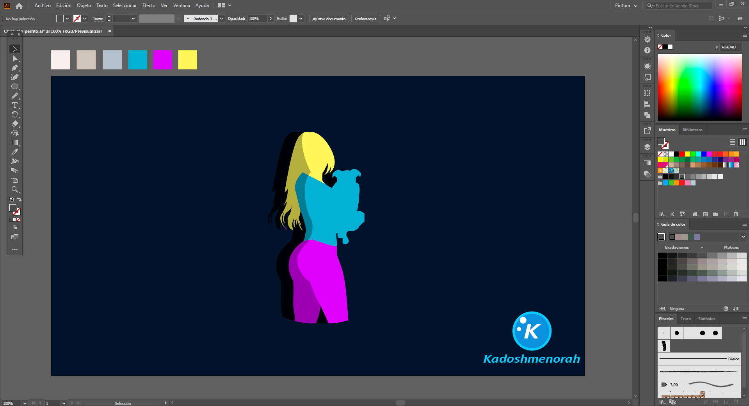Open harmony rules dropdown in Guía de color
This screenshot has height=406, width=749.
pyautogui.click(x=743, y=237)
